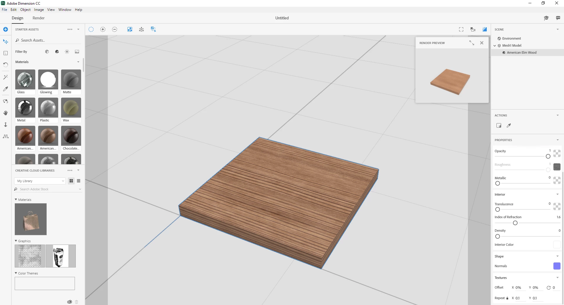Collapse the Scene panel
Screen dimensions: 564x305
point(558,29)
